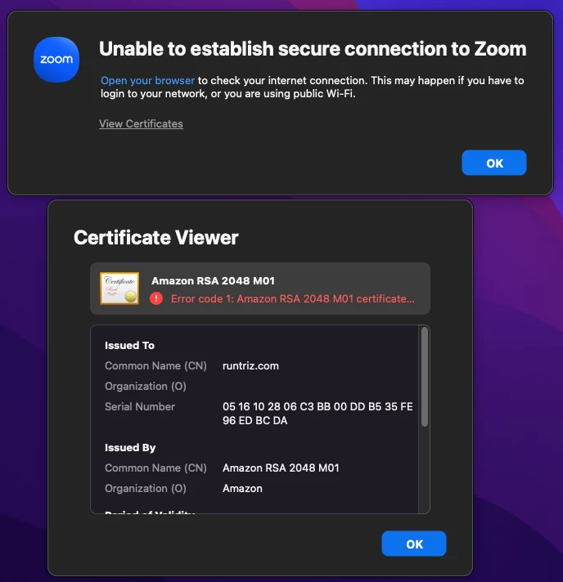Click the certificate details scrollbar thumb
Image resolution: width=563 pixels, height=582 pixels.
coord(425,377)
